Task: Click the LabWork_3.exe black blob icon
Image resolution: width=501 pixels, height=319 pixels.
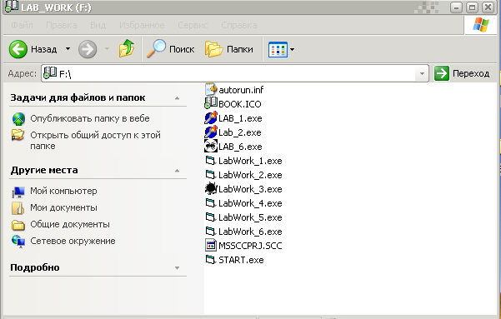Action: click(x=211, y=188)
